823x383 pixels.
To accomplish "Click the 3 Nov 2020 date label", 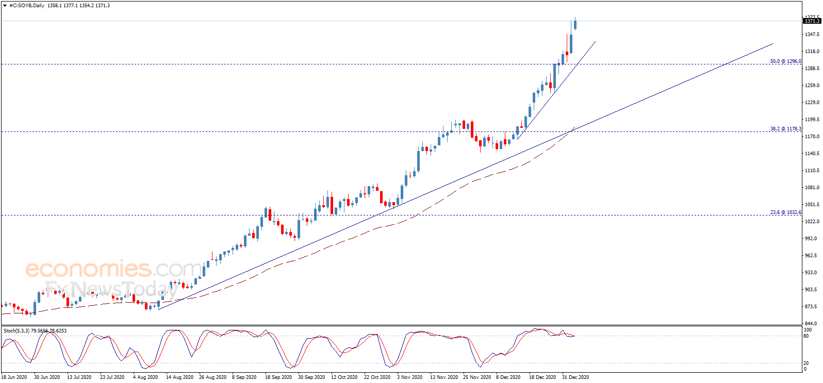I will click(x=409, y=377).
